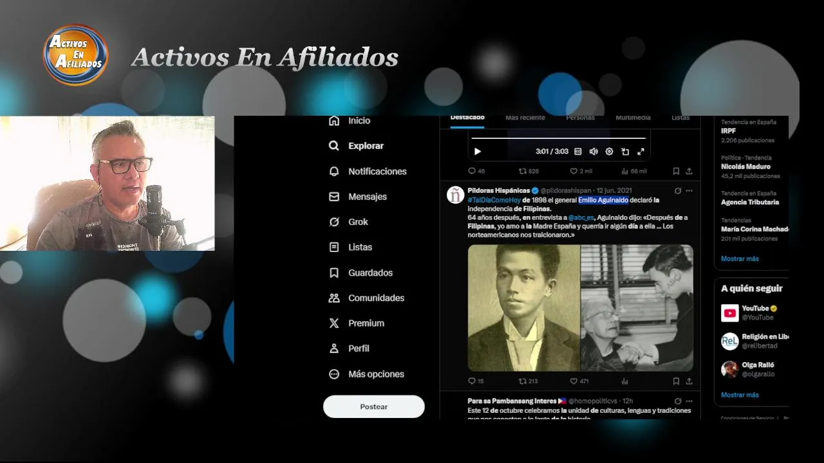Switch to the Personas tab
Image resolution: width=824 pixels, height=463 pixels.
click(x=581, y=118)
